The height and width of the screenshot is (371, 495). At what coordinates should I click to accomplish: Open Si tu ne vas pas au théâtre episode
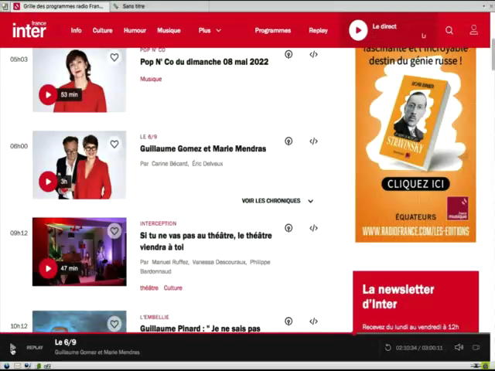click(x=206, y=241)
